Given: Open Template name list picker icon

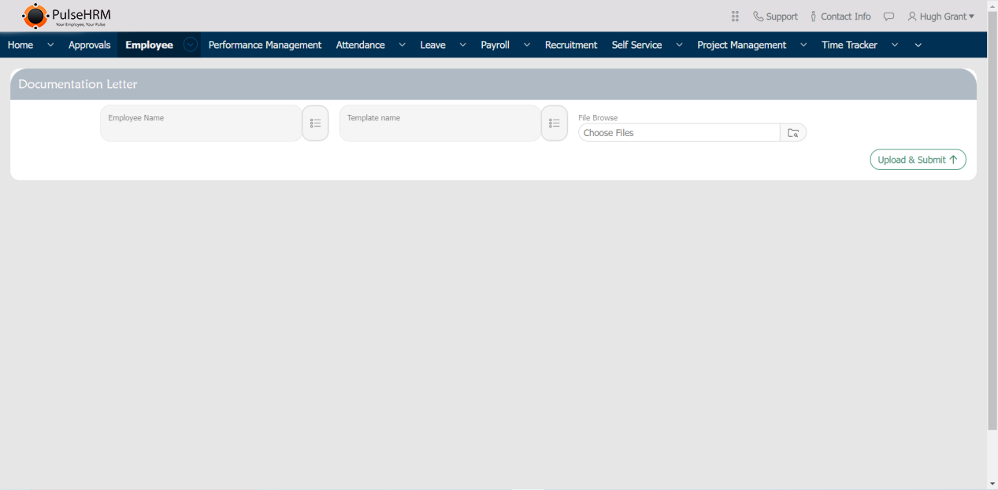Looking at the screenshot, I should tap(555, 123).
